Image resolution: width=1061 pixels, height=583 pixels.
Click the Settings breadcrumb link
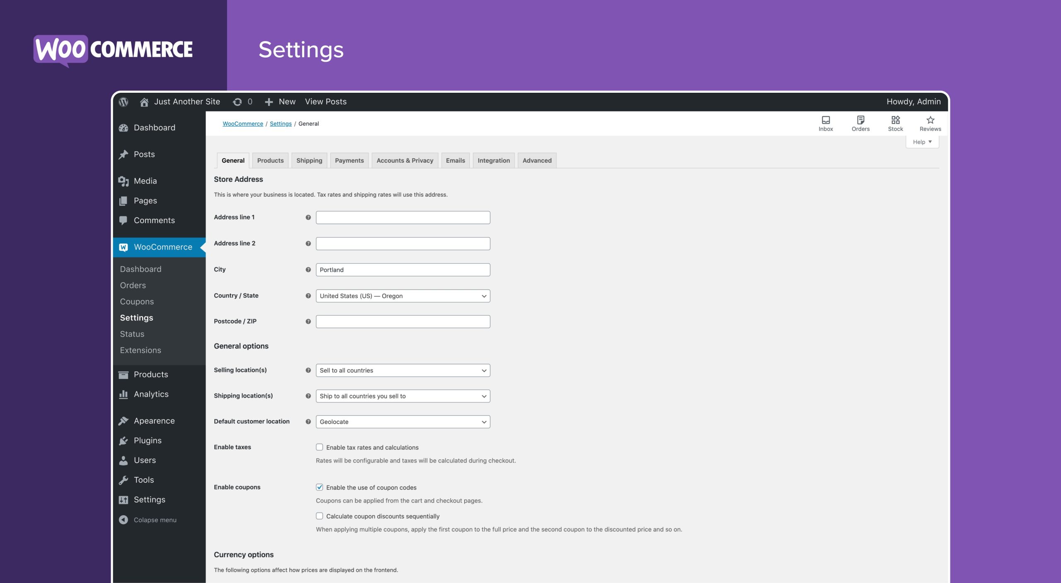pyautogui.click(x=280, y=123)
